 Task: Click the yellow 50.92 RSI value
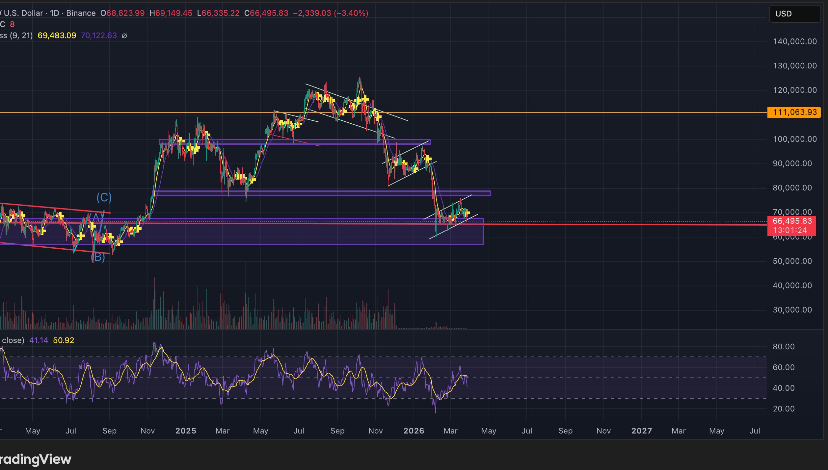64,340
